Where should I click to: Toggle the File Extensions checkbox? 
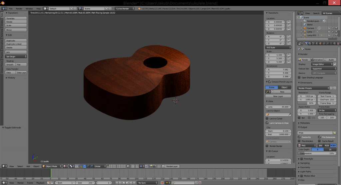pos(319,137)
